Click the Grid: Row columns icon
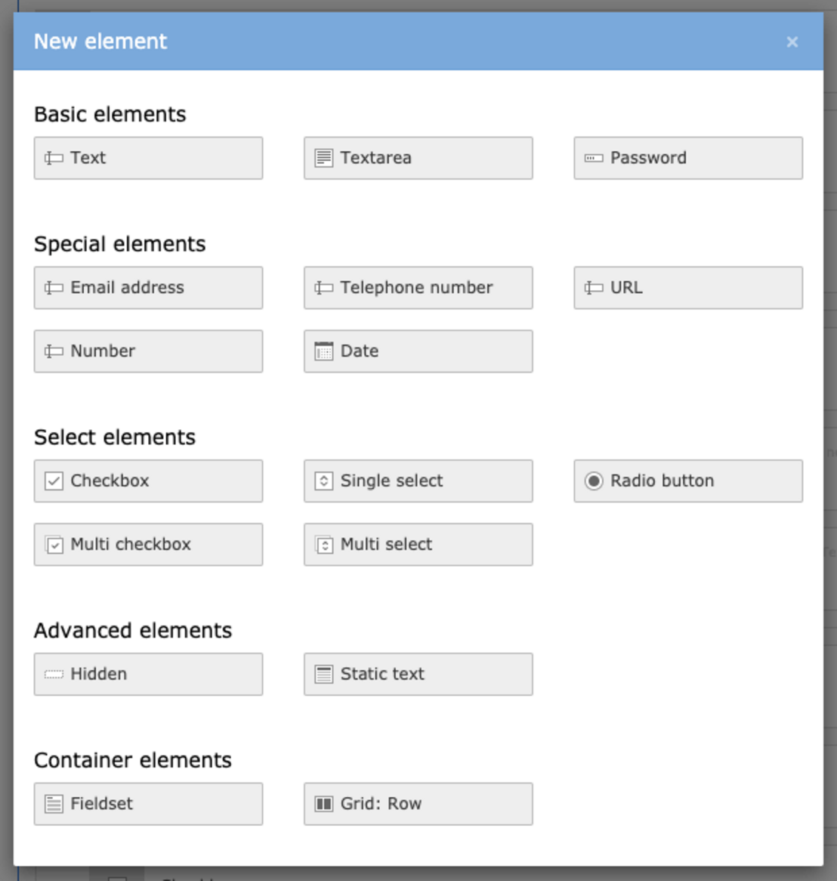This screenshot has height=881, width=837. point(323,804)
